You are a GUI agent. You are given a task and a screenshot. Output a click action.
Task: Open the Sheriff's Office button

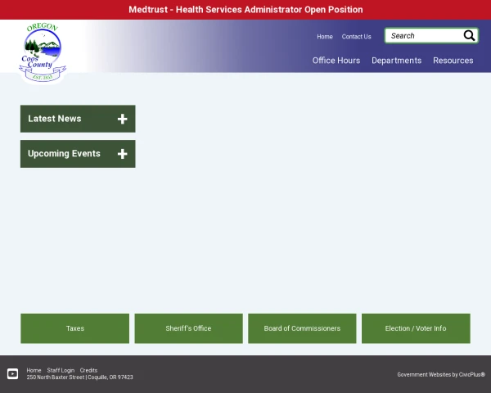point(188,328)
